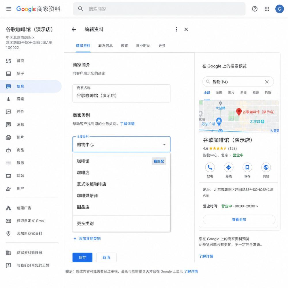This screenshot has height=288, width=288.
Task: Clear the preview search box with X
Action: [267, 82]
